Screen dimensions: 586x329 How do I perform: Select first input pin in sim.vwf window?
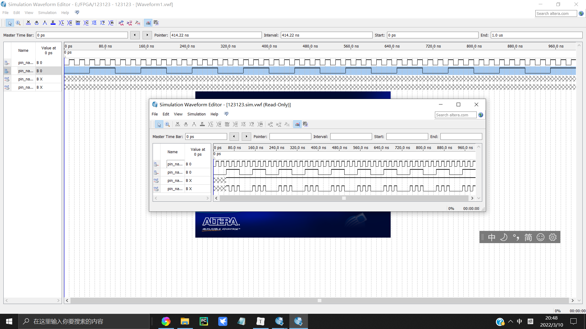pos(182,164)
